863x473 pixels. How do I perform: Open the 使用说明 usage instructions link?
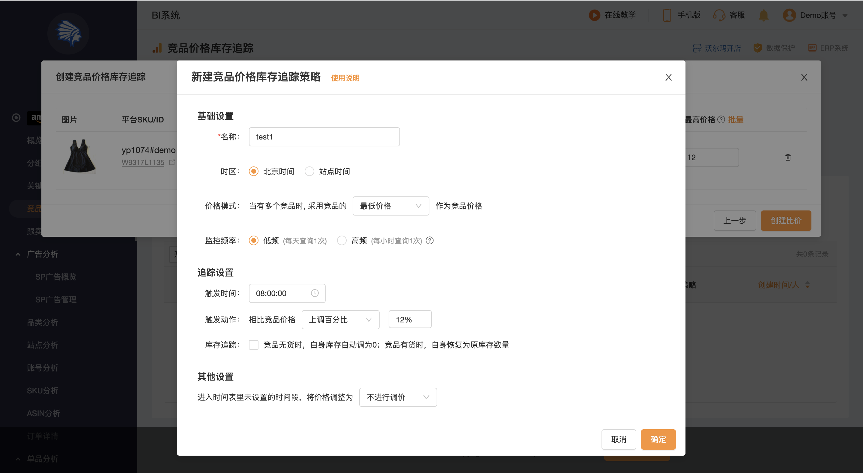click(345, 78)
